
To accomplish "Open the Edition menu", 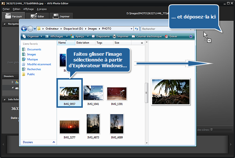I will [17, 9].
